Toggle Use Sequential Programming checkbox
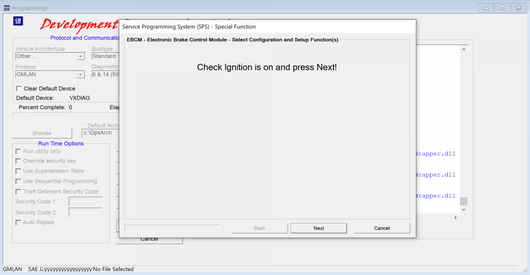The height and width of the screenshot is (275, 530). tap(18, 181)
